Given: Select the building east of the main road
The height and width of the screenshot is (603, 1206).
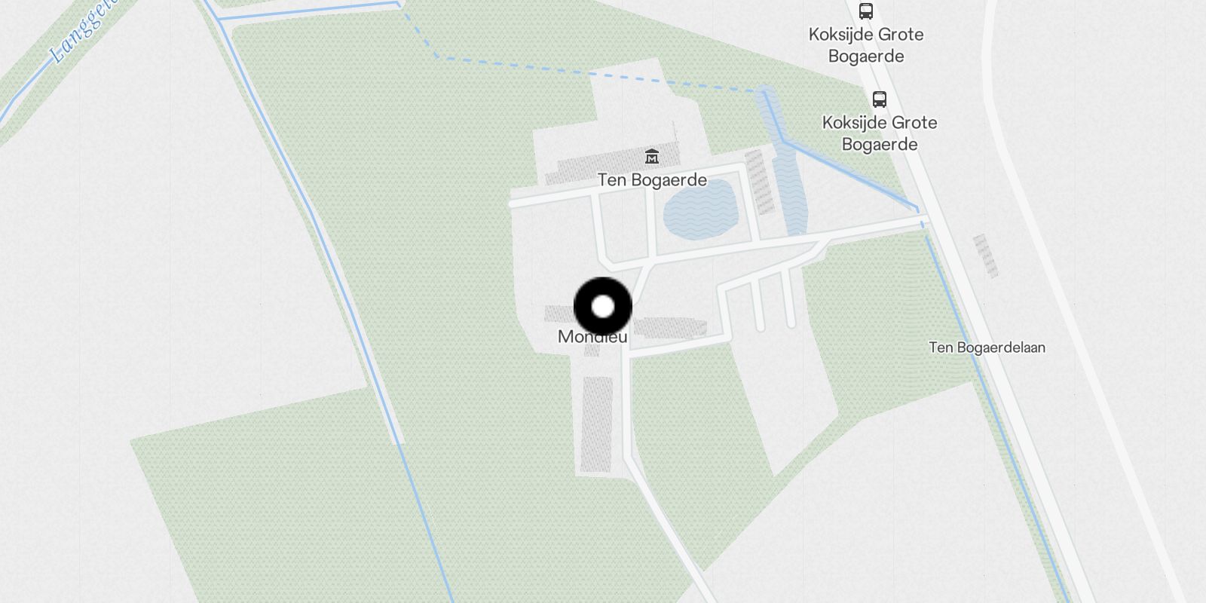Looking at the screenshot, I should (x=985, y=256).
